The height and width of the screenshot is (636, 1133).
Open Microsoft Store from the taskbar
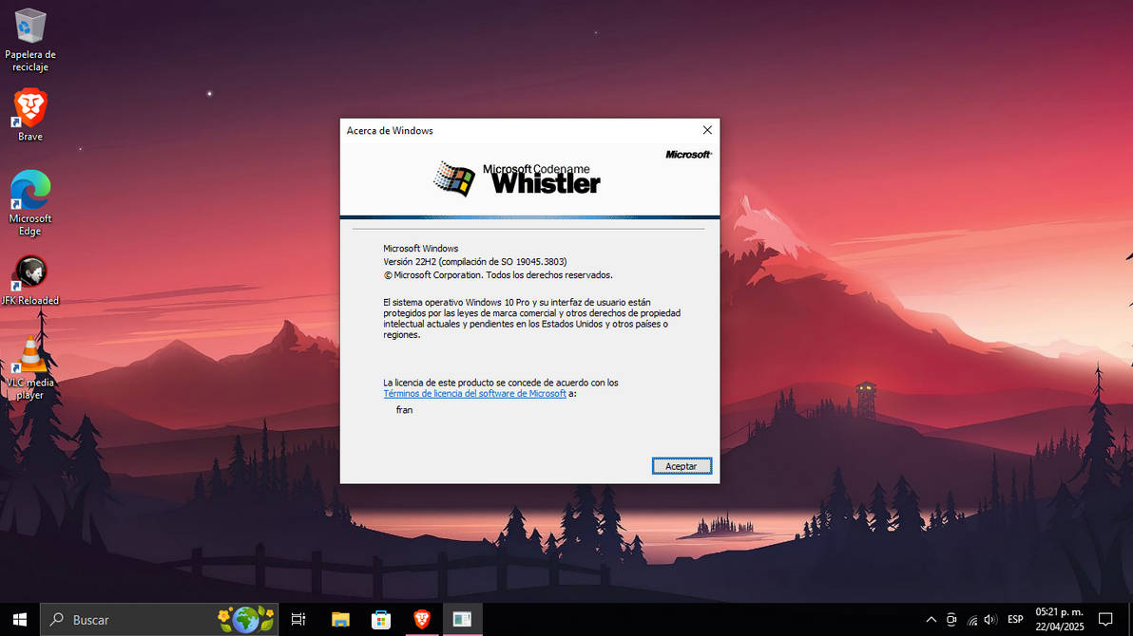click(381, 620)
